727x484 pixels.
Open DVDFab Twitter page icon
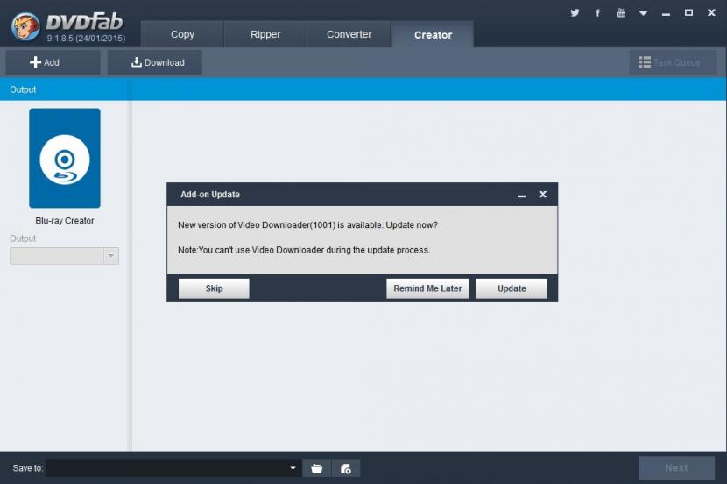(575, 12)
